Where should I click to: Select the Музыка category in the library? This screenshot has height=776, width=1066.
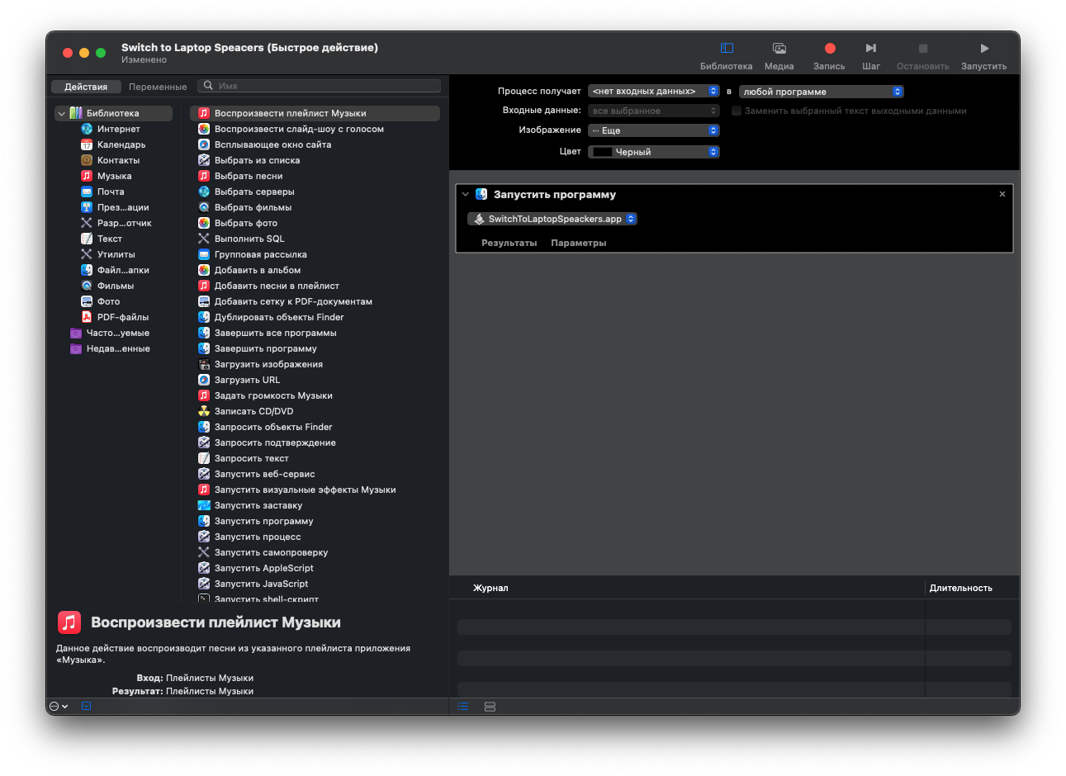click(114, 176)
